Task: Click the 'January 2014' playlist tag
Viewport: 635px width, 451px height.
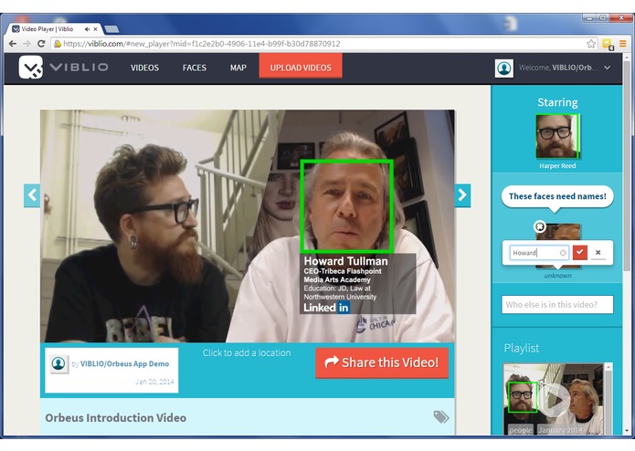Action: click(x=560, y=430)
